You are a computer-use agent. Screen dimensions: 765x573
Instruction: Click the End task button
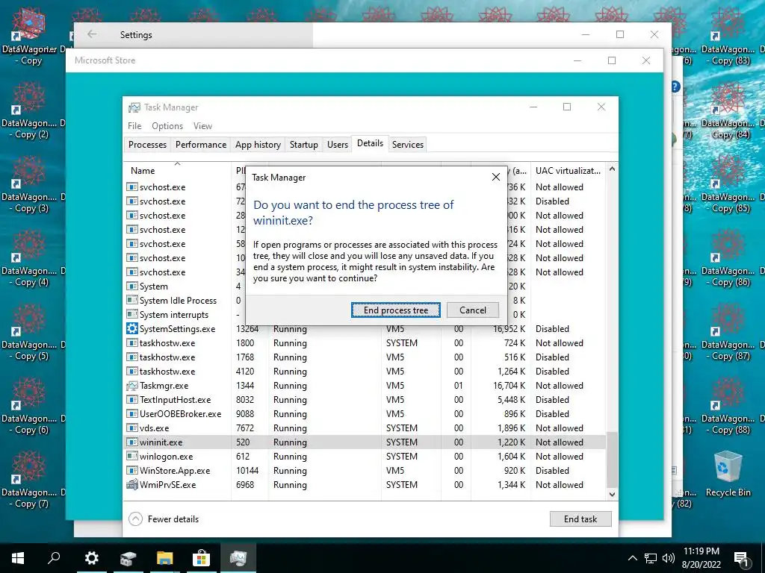pos(580,519)
